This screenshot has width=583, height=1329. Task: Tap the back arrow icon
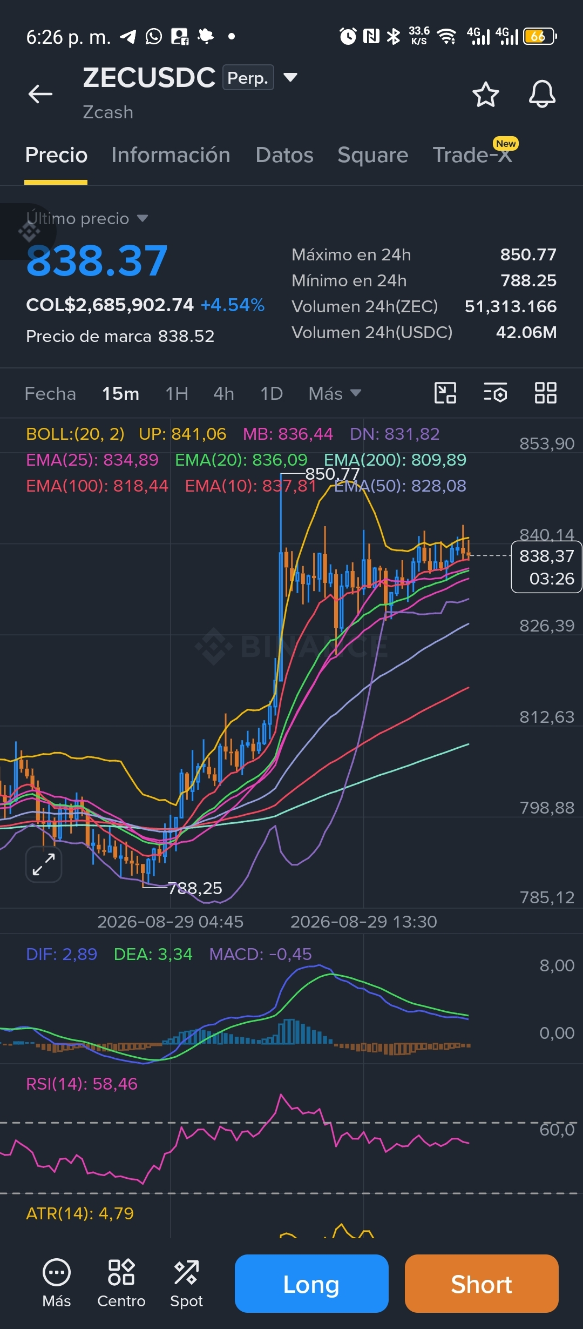40,94
